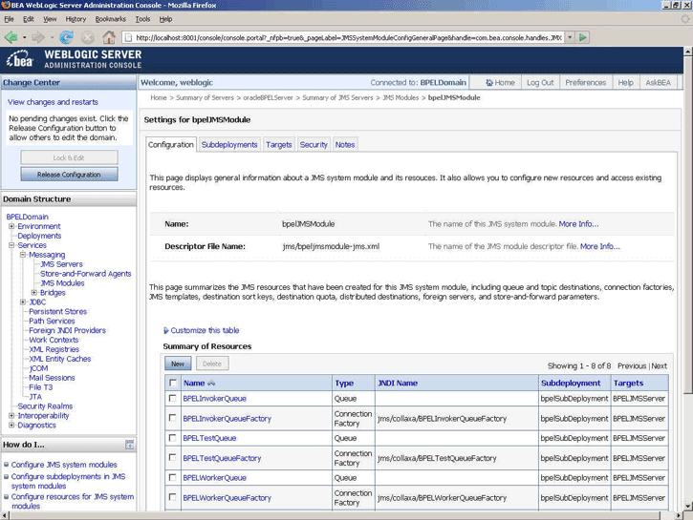The width and height of the screenshot is (693, 520).
Task: Collapse the Services tree node
Action: 11,245
